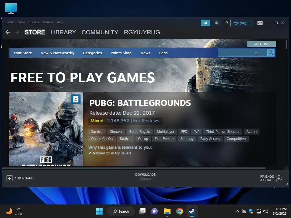
Task: Open the RGYIUYRHG profile tab
Action: point(142,32)
